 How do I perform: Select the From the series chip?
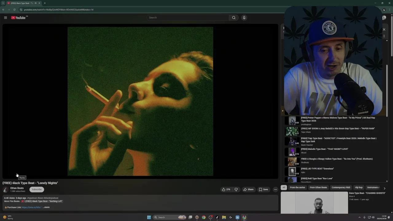point(297,187)
